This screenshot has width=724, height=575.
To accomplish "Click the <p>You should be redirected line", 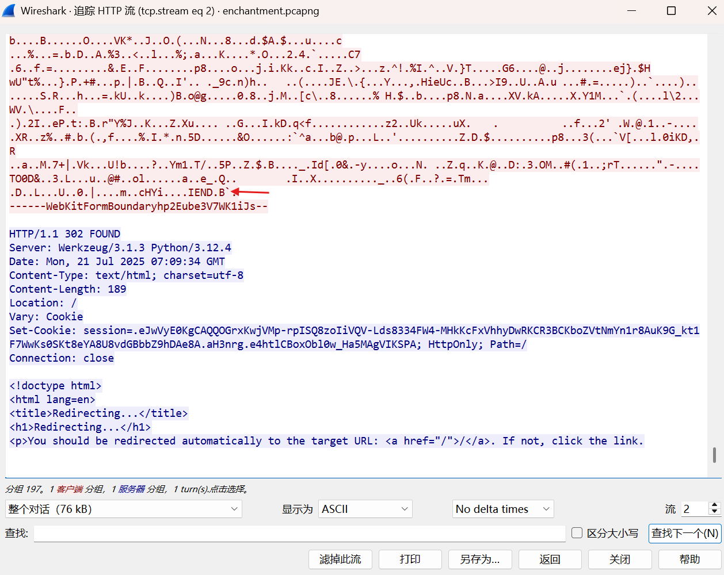I will point(326,441).
